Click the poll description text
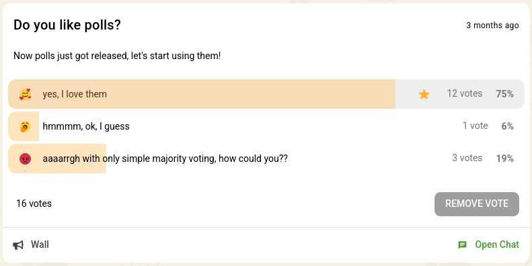The image size is (532, 266). pos(117,56)
